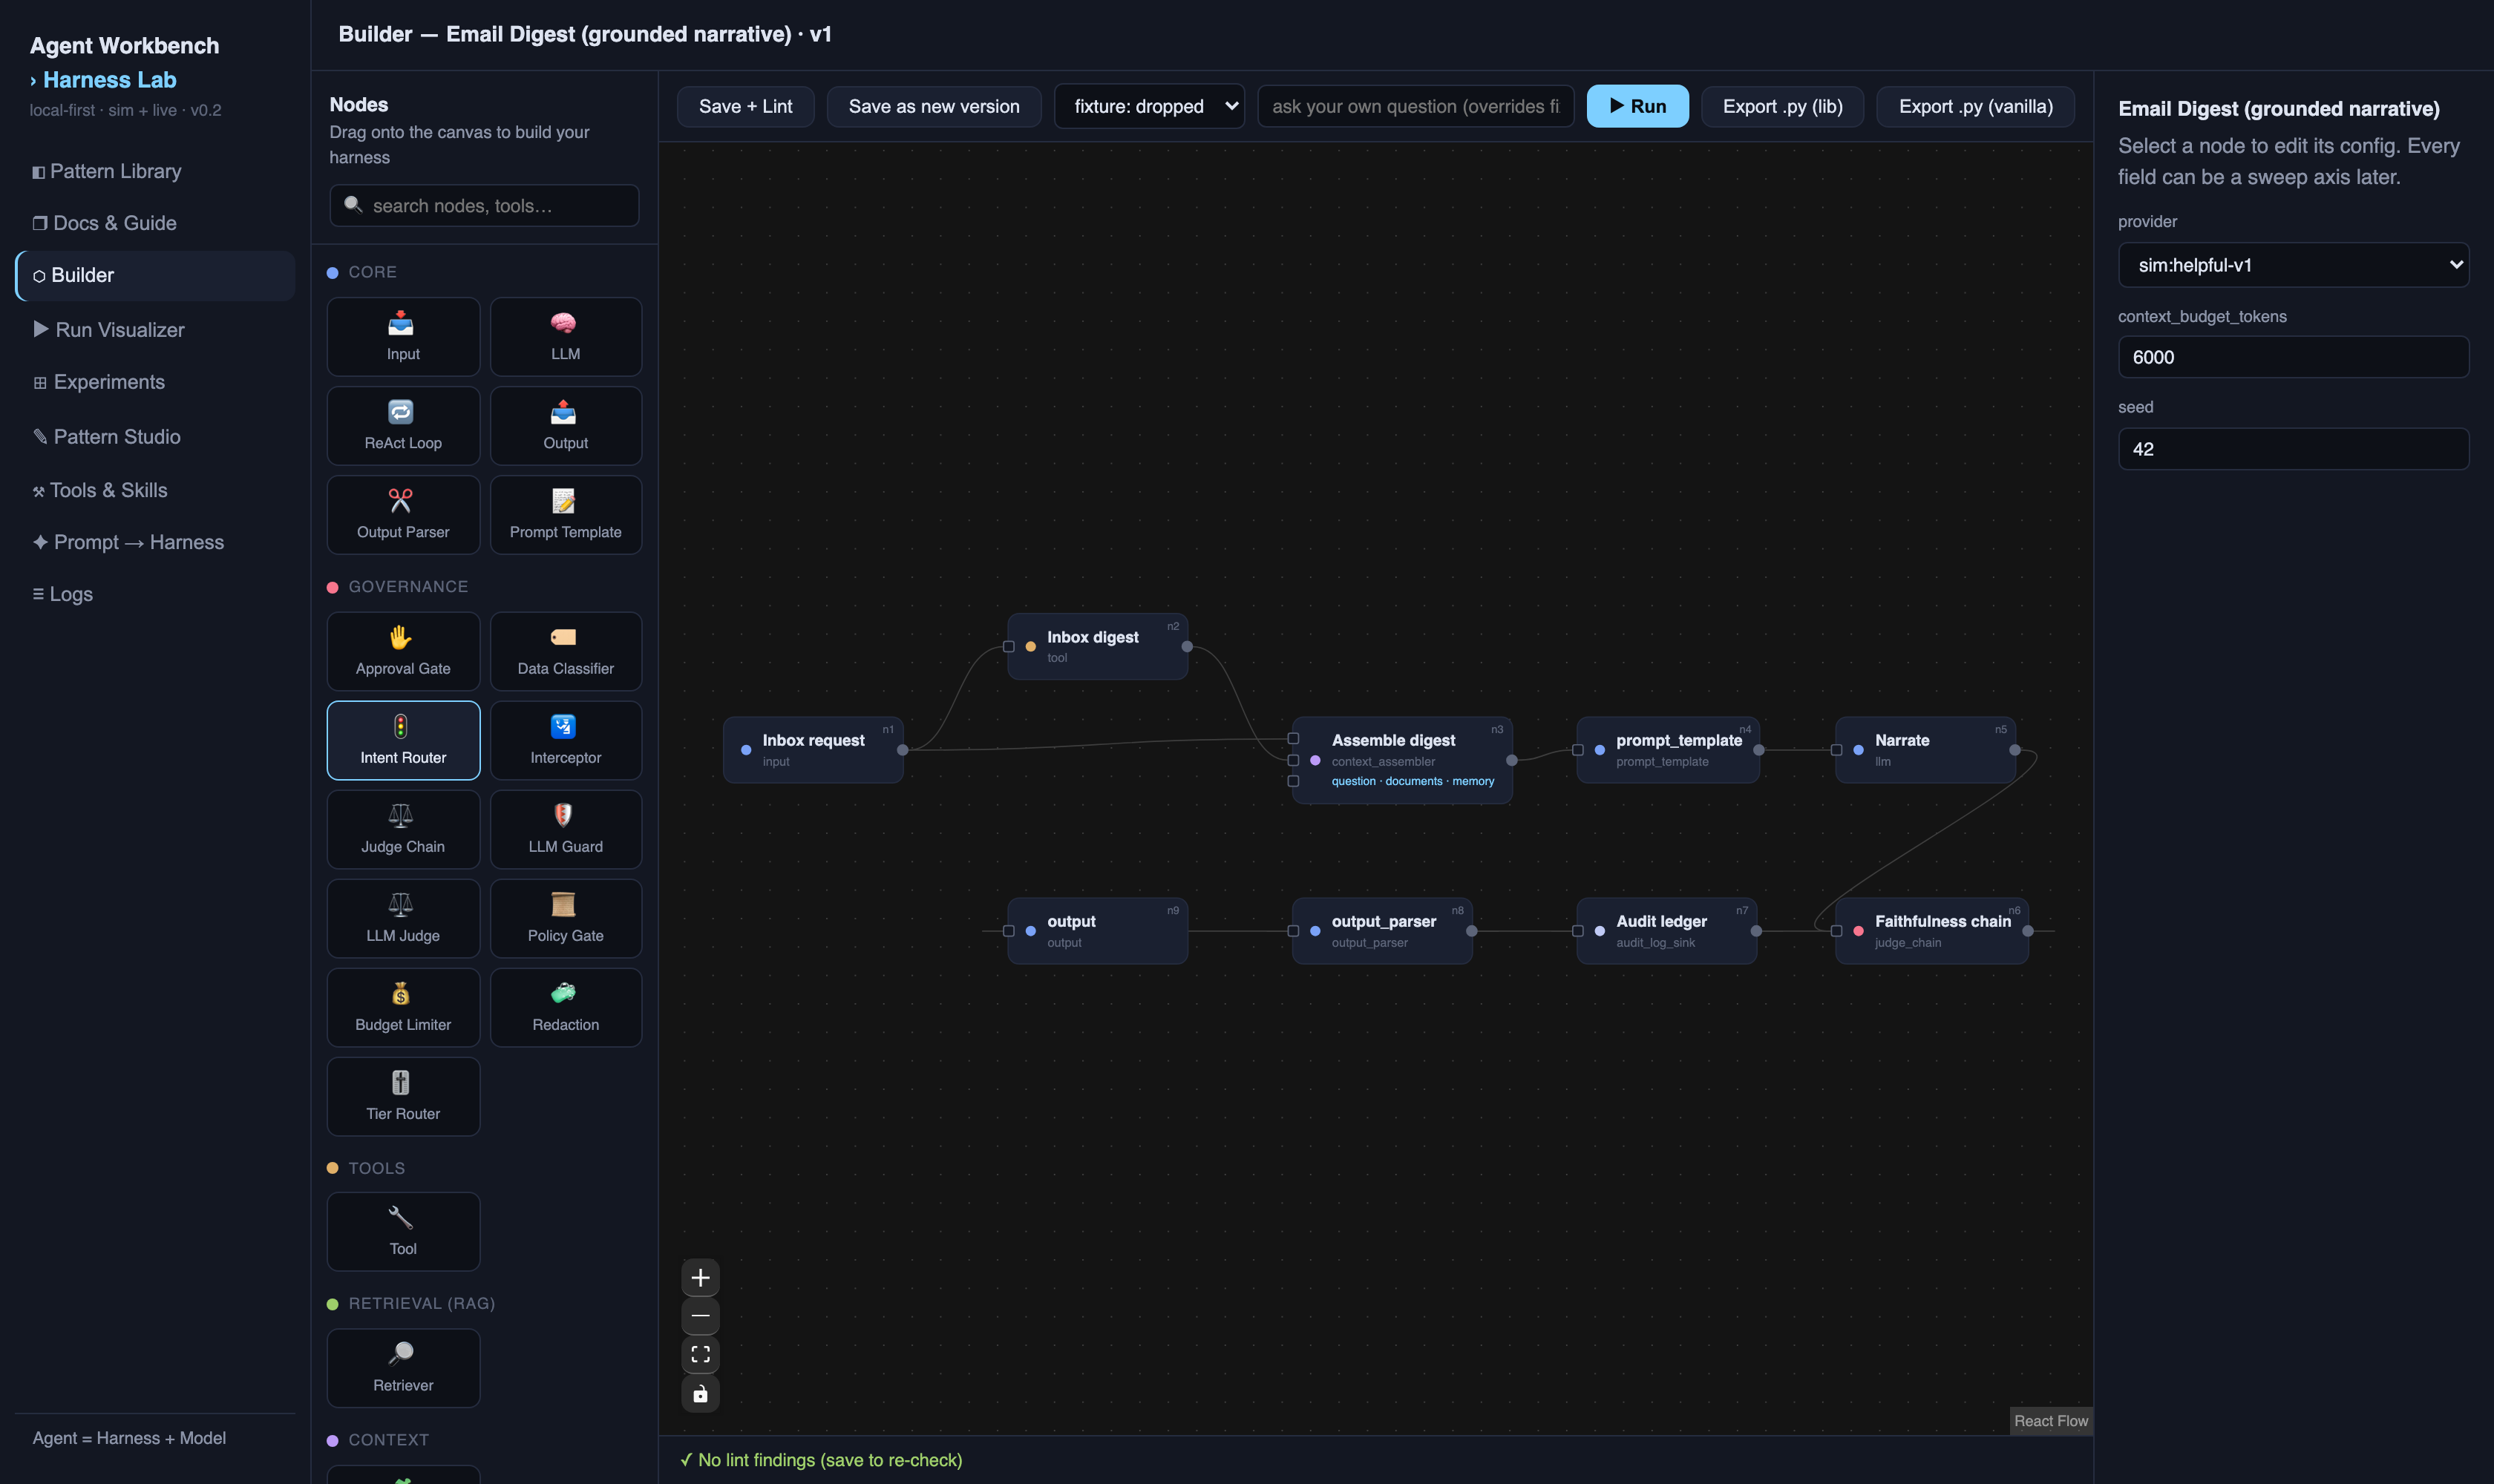Select the LLM Guard shield node

565,829
